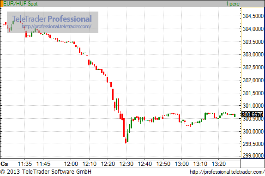Click the current price tag 300,6675
The height and width of the screenshot is (176, 265).
253,115
